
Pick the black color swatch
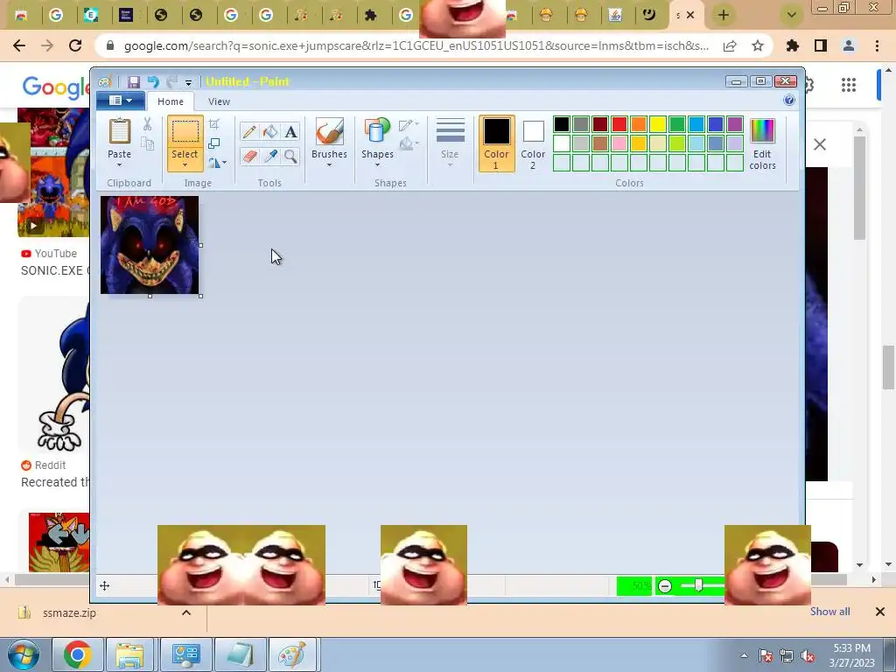click(562, 124)
